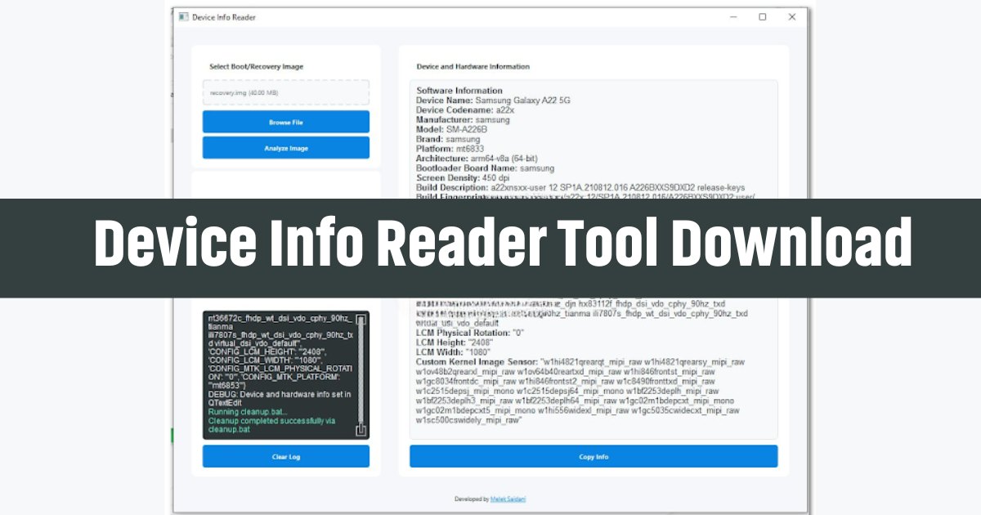Close the Device Info Reader window
Image resolution: width=981 pixels, height=515 pixels.
point(791,17)
